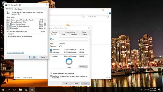Open taskbar search icon
Image resolution: width=163 pixels, height=92 pixels.
[x=9, y=90]
